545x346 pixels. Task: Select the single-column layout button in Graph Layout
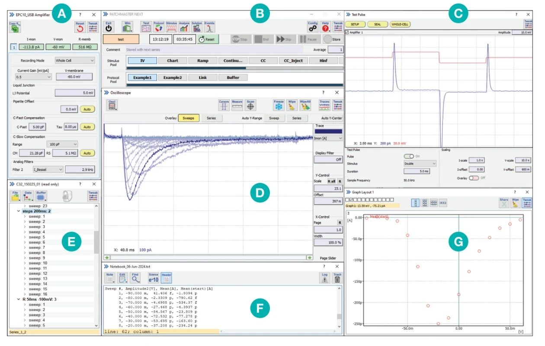[414, 202]
